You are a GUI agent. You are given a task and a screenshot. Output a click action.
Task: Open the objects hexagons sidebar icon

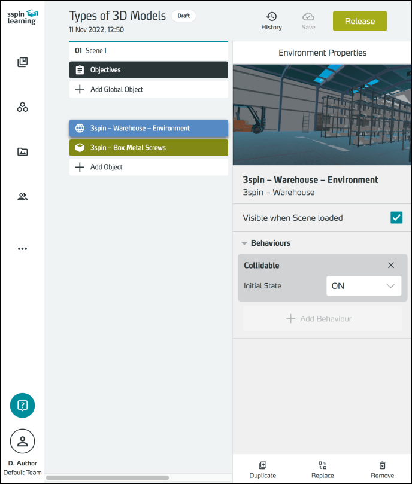pos(22,107)
